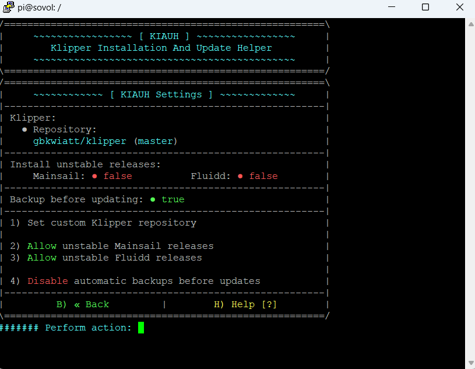Click 'Install unstable releases:' label

86,164
